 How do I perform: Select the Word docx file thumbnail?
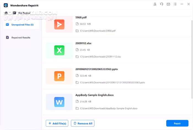[59, 102]
